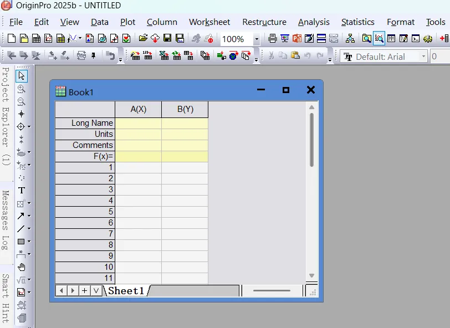Open the Default: Arial font dropdown
This screenshot has width=450, height=328.
423,57
